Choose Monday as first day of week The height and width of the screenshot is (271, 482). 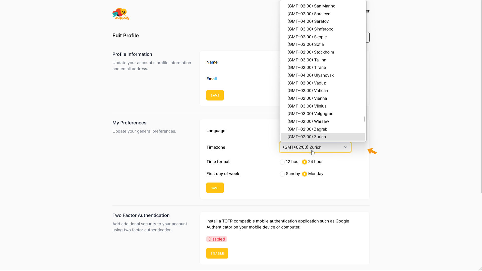(x=305, y=174)
